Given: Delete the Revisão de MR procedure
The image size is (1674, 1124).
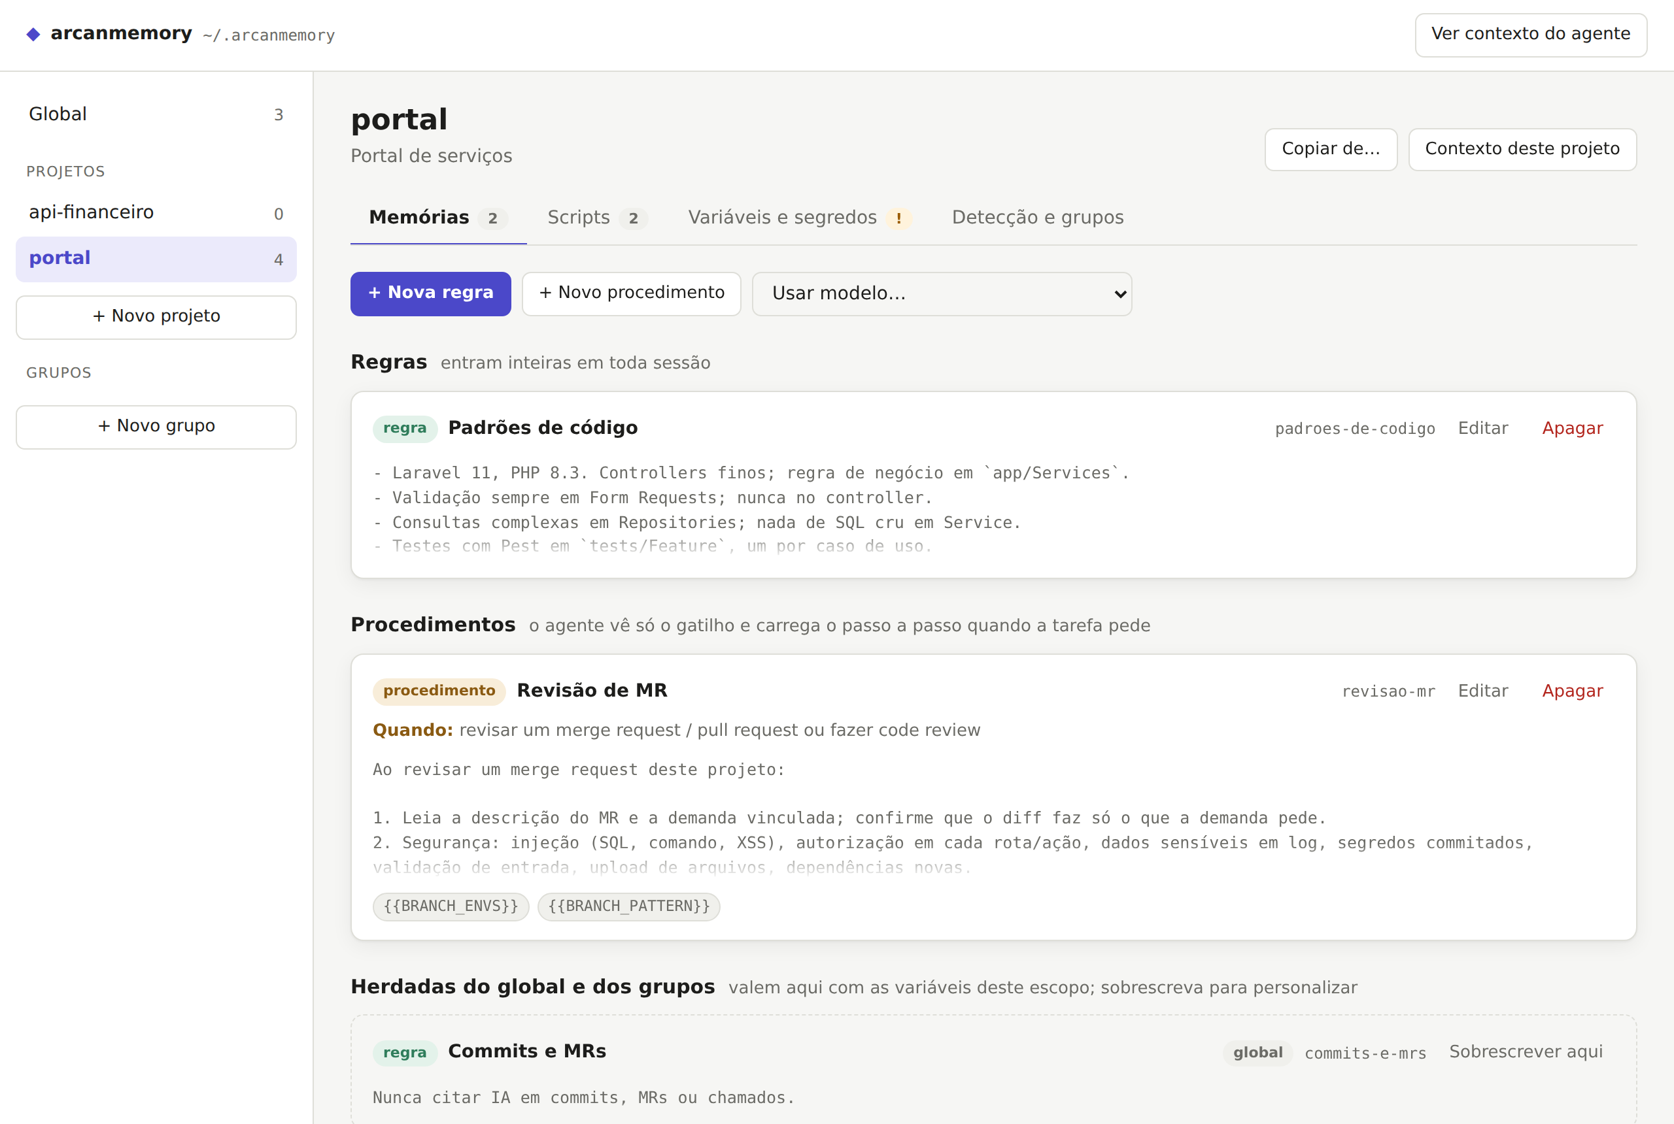Looking at the screenshot, I should [1572, 691].
